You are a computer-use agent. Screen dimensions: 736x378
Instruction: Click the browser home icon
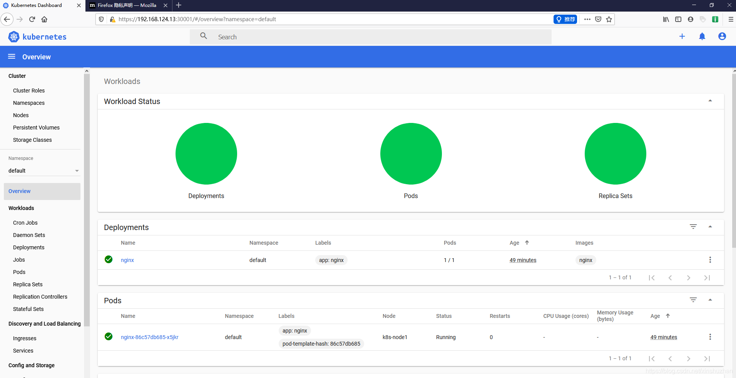(x=44, y=19)
